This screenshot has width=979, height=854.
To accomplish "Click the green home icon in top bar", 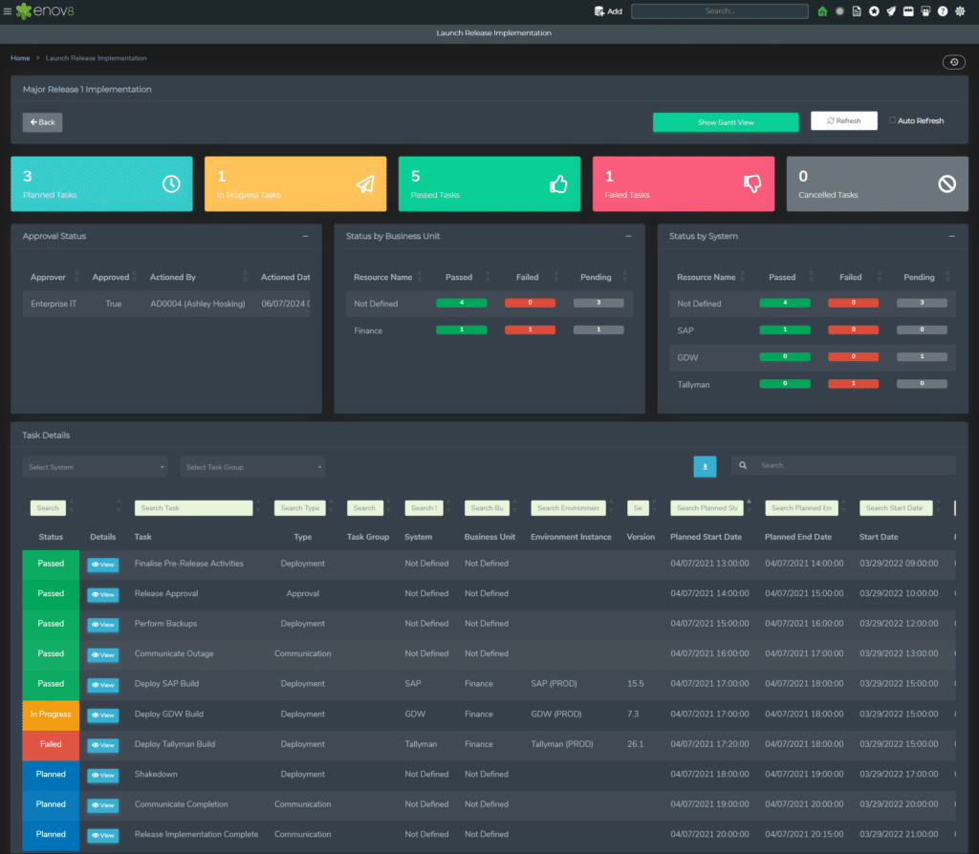I will [x=822, y=11].
